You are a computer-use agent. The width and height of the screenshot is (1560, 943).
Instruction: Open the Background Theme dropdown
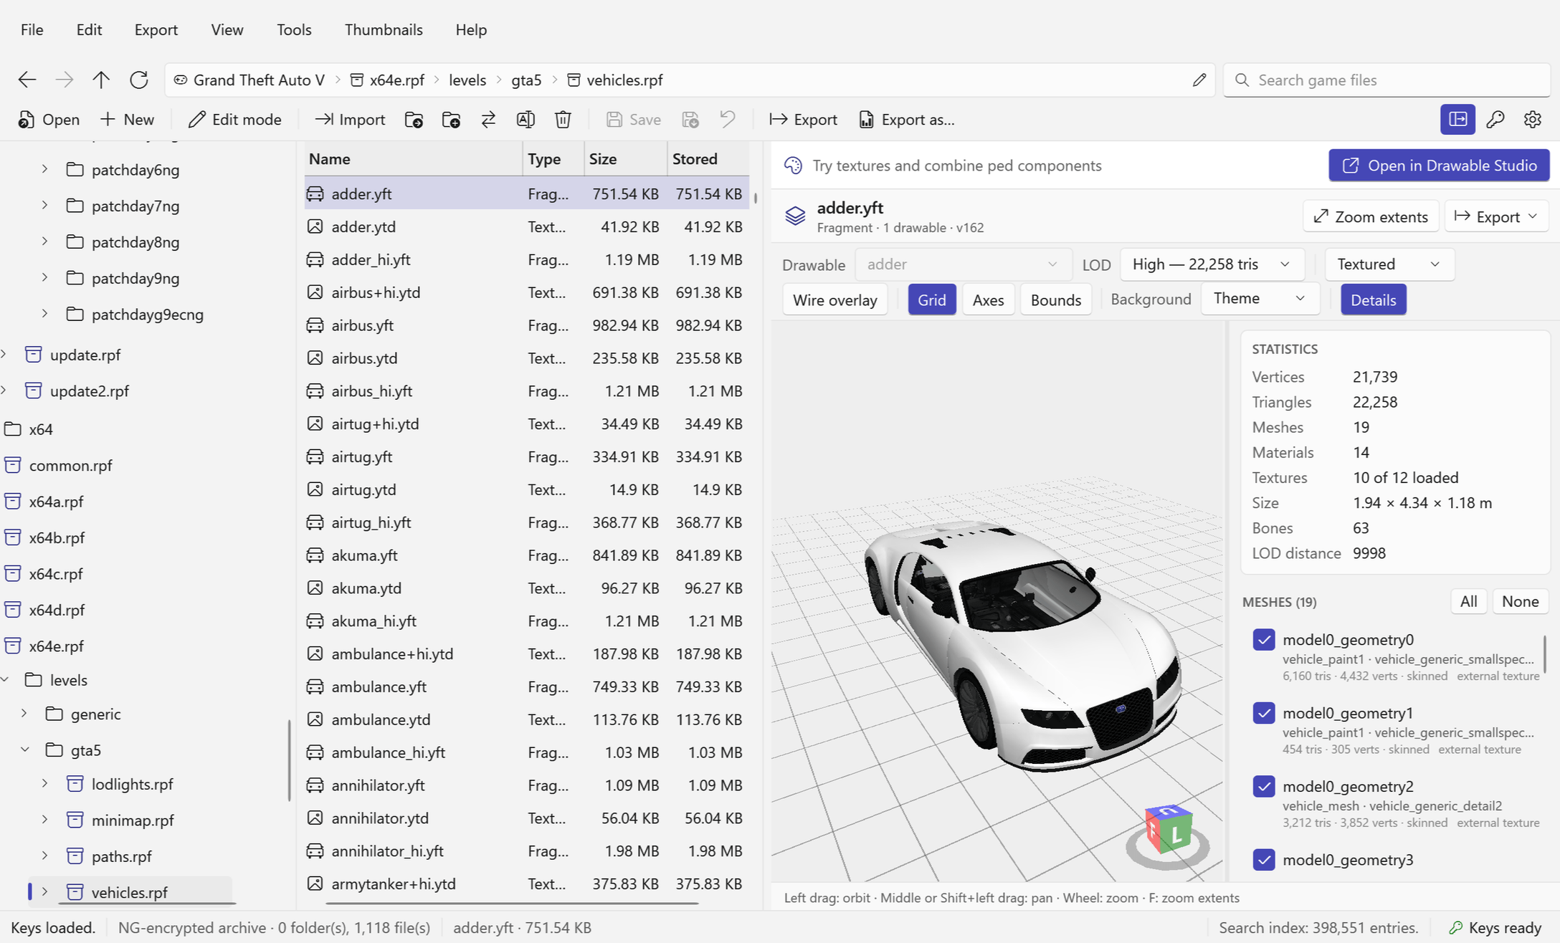[x=1260, y=299]
